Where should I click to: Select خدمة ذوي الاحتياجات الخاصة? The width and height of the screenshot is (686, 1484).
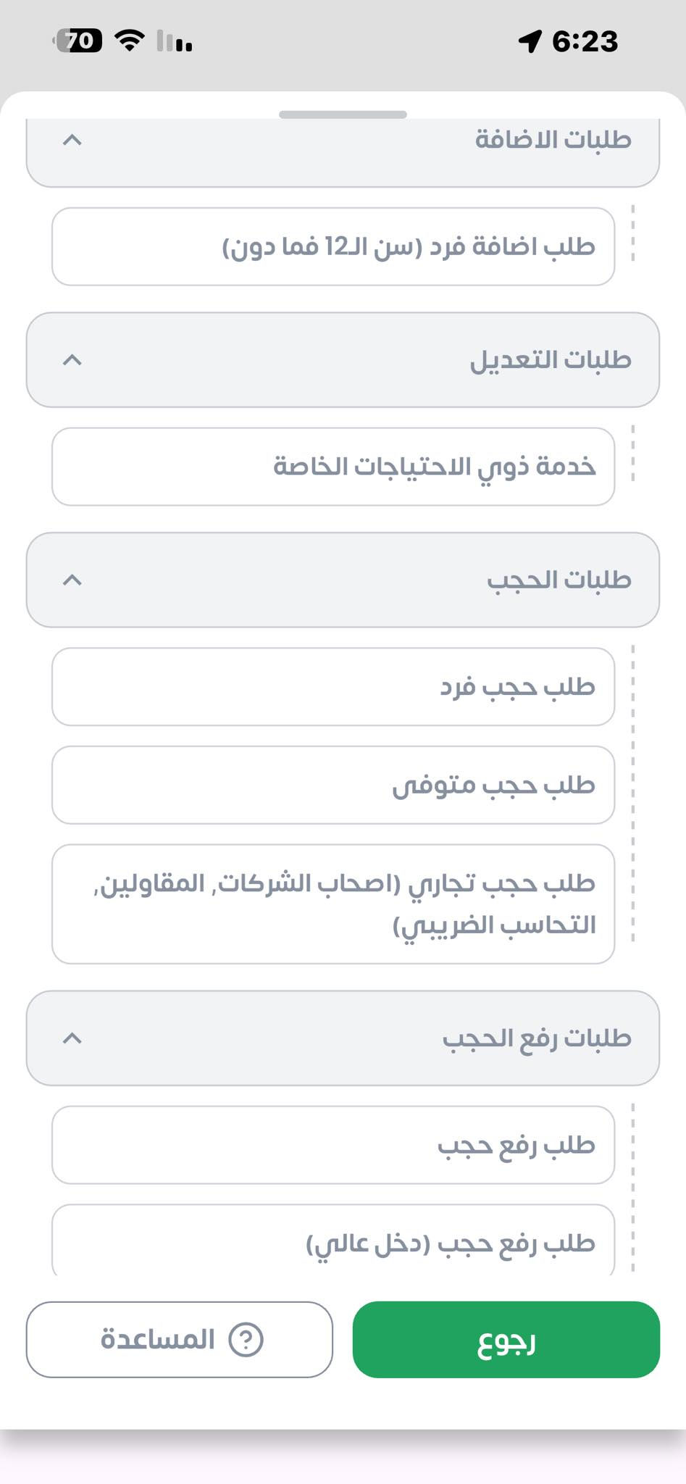pyautogui.click(x=333, y=466)
